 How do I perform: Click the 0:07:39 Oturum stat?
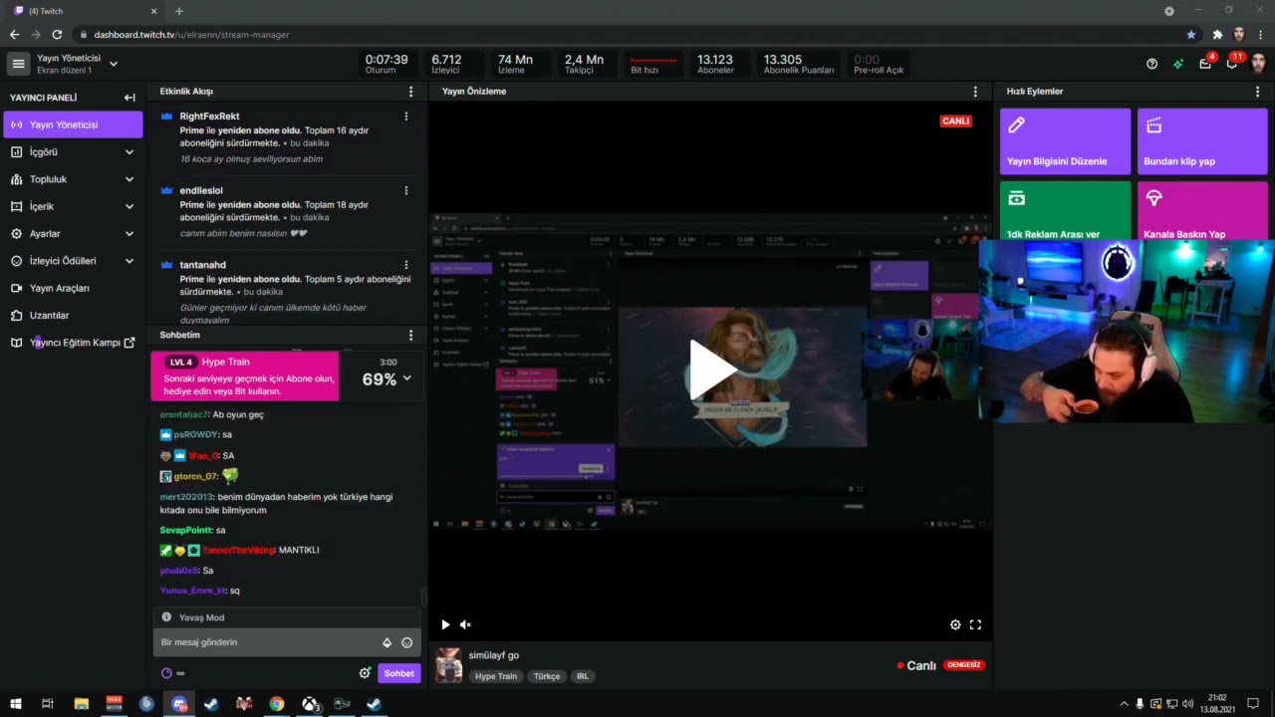pos(385,64)
